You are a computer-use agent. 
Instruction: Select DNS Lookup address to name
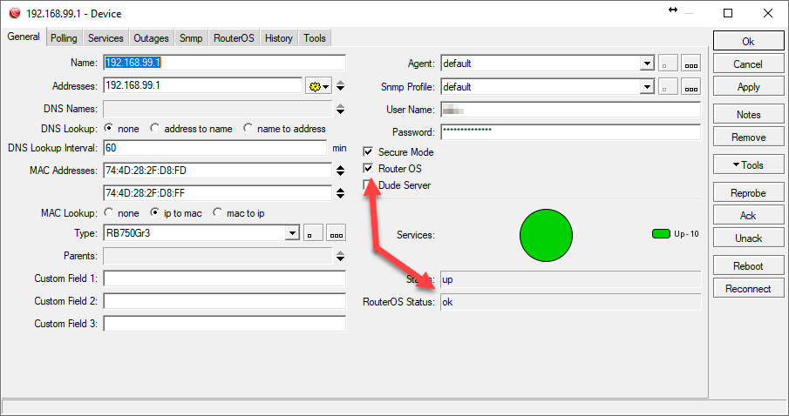coord(154,128)
